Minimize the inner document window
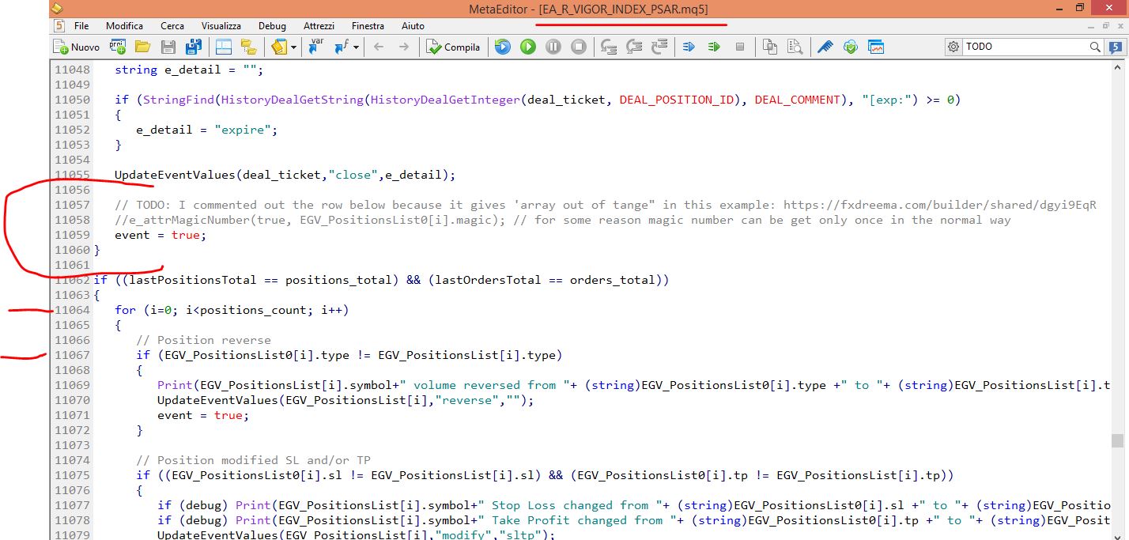 click(1092, 26)
